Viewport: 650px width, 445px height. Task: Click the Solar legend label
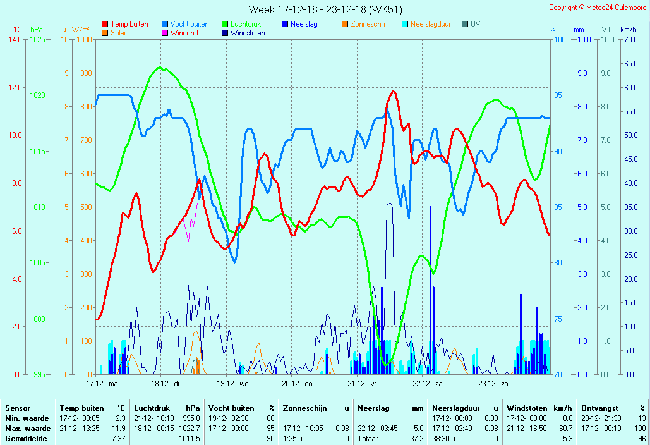pos(118,33)
